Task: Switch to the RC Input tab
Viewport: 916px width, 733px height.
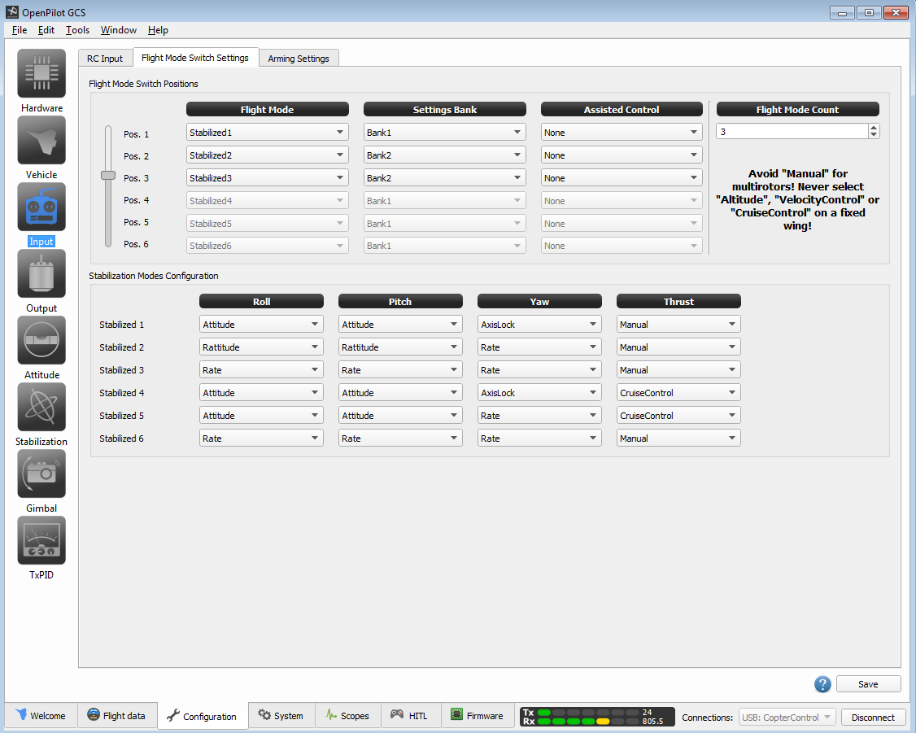Action: 105,59
